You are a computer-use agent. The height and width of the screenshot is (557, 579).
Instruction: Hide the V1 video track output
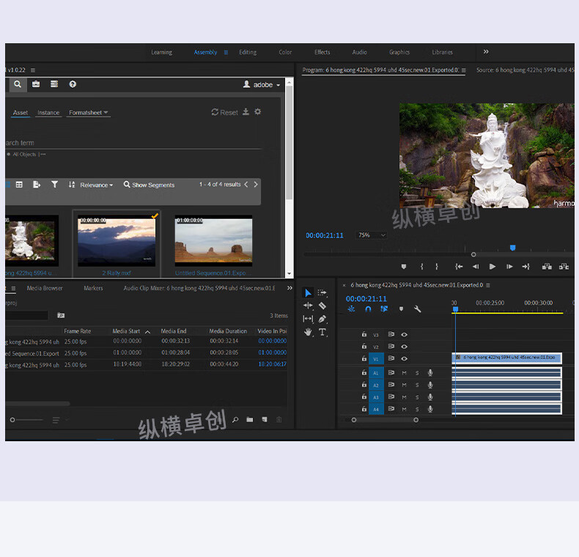point(404,358)
